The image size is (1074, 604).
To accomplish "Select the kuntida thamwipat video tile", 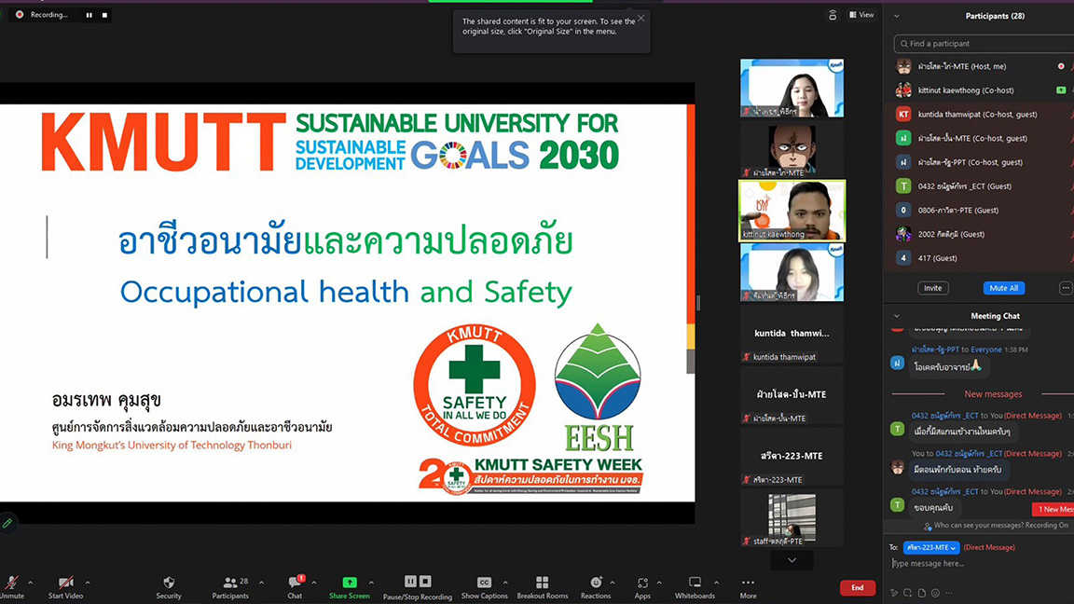I will (x=792, y=334).
